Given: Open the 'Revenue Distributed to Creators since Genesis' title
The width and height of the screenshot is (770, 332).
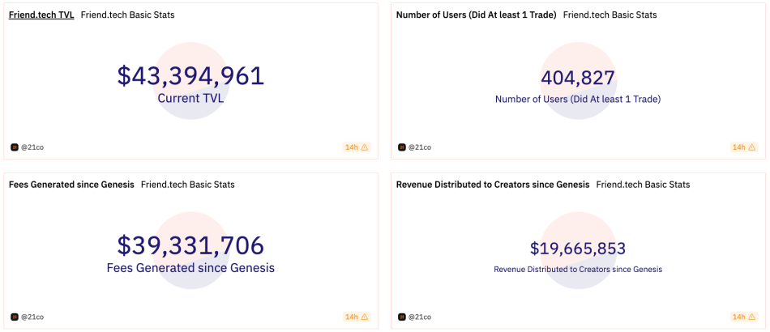Looking at the screenshot, I should coord(492,185).
